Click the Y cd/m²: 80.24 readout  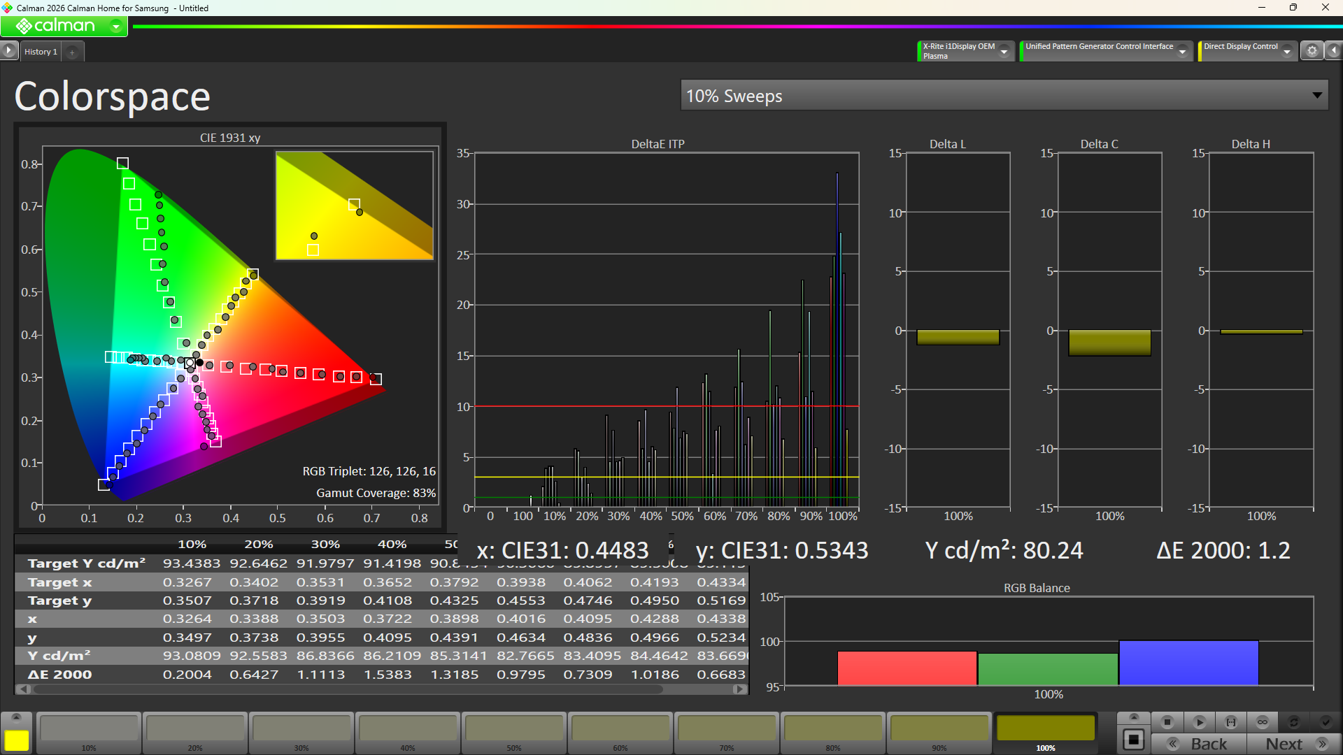pyautogui.click(x=1004, y=551)
